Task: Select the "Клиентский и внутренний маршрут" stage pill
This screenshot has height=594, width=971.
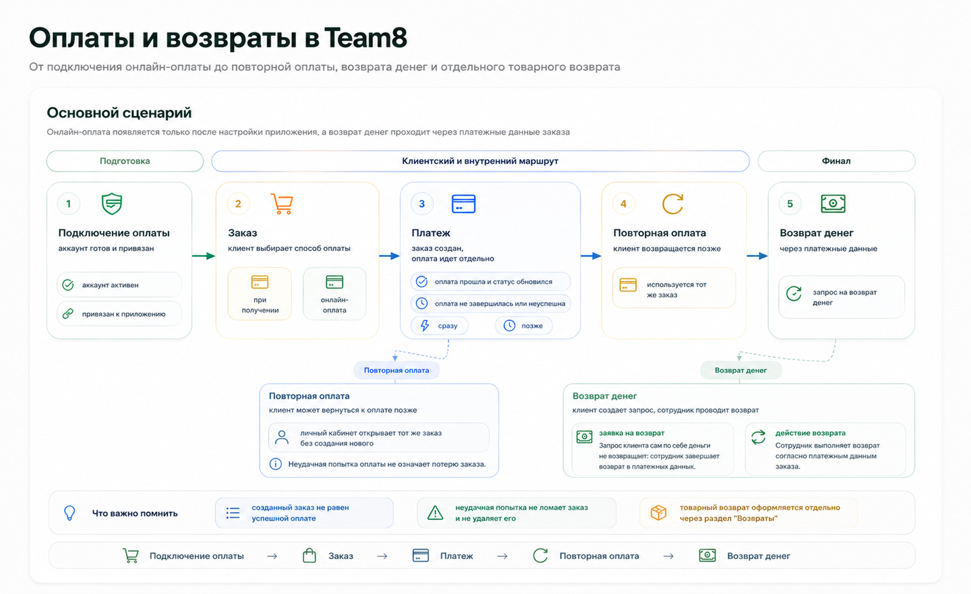Action: pyautogui.click(x=480, y=161)
